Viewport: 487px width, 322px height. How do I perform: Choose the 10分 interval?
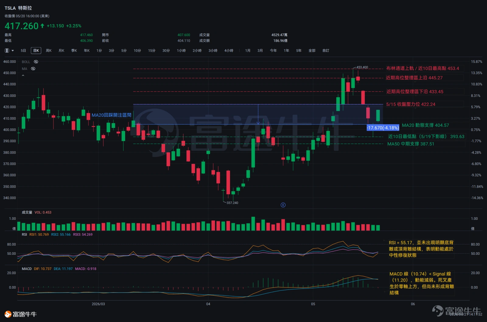coord(137,50)
